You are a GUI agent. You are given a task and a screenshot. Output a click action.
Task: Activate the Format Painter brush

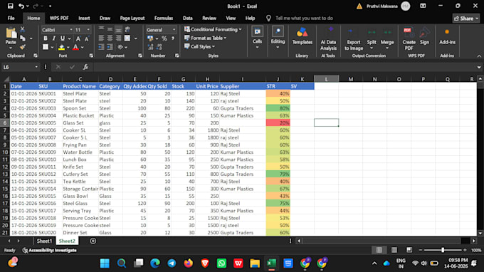22,47
